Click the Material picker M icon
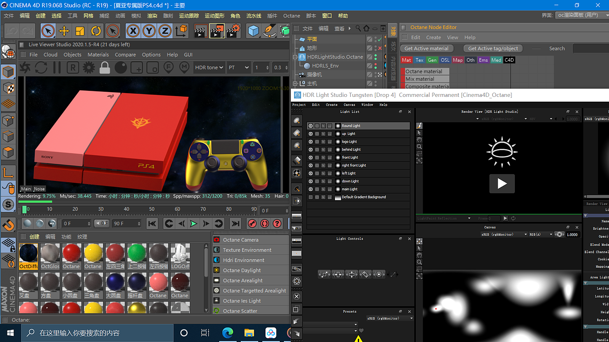The width and height of the screenshot is (609, 342). [x=184, y=67]
